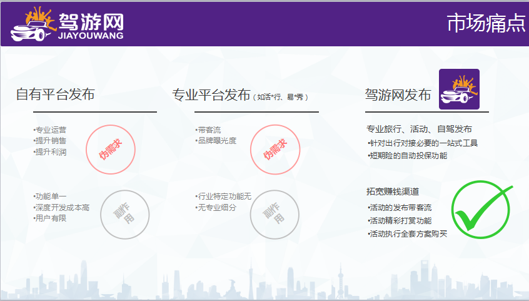
Task: Select the 专业平台发布 heading
Action: pyautogui.click(x=211, y=95)
